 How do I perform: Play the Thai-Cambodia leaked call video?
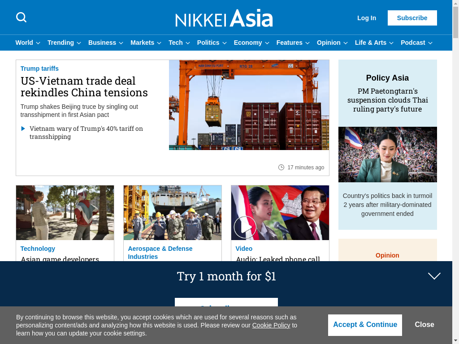point(245,227)
